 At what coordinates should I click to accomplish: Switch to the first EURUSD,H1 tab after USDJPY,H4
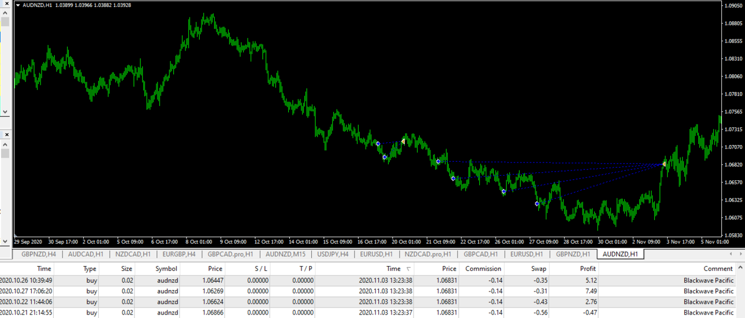(x=377, y=254)
